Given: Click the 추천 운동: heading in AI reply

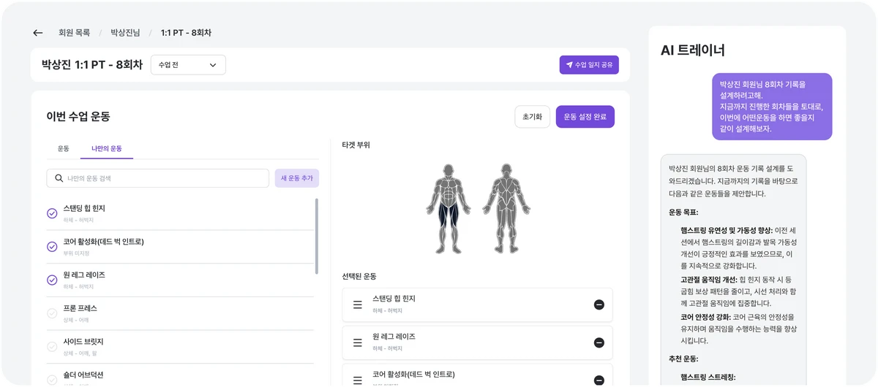Looking at the screenshot, I should click(683, 359).
